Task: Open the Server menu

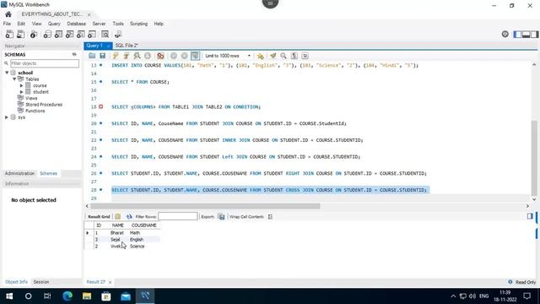Action: tap(99, 24)
